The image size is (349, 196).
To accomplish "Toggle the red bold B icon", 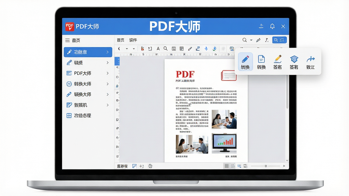I will click(x=142, y=48).
